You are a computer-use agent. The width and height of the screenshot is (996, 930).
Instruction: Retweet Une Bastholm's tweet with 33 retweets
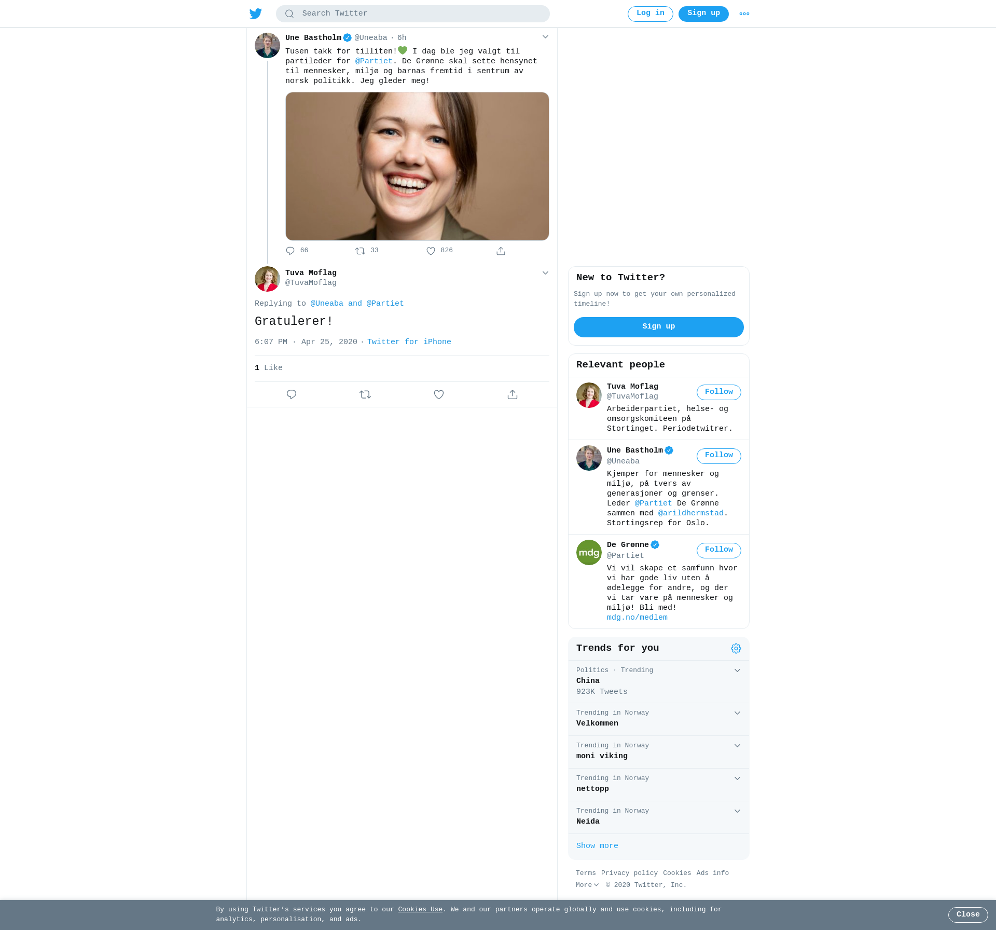361,251
